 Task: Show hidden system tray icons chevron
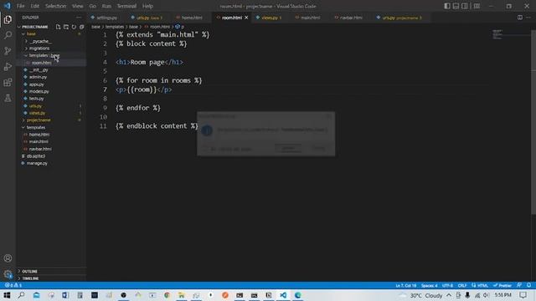(x=449, y=295)
